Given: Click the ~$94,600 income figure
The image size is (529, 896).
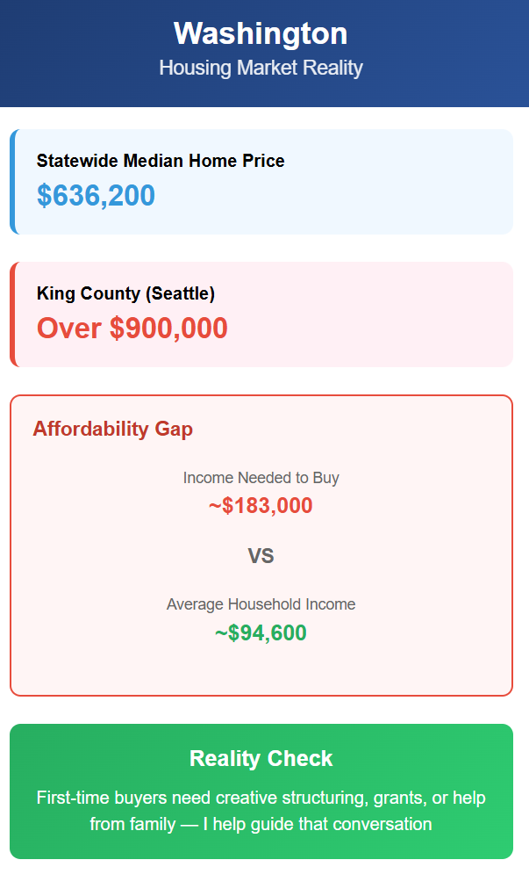Looking at the screenshot, I should click(x=261, y=633).
